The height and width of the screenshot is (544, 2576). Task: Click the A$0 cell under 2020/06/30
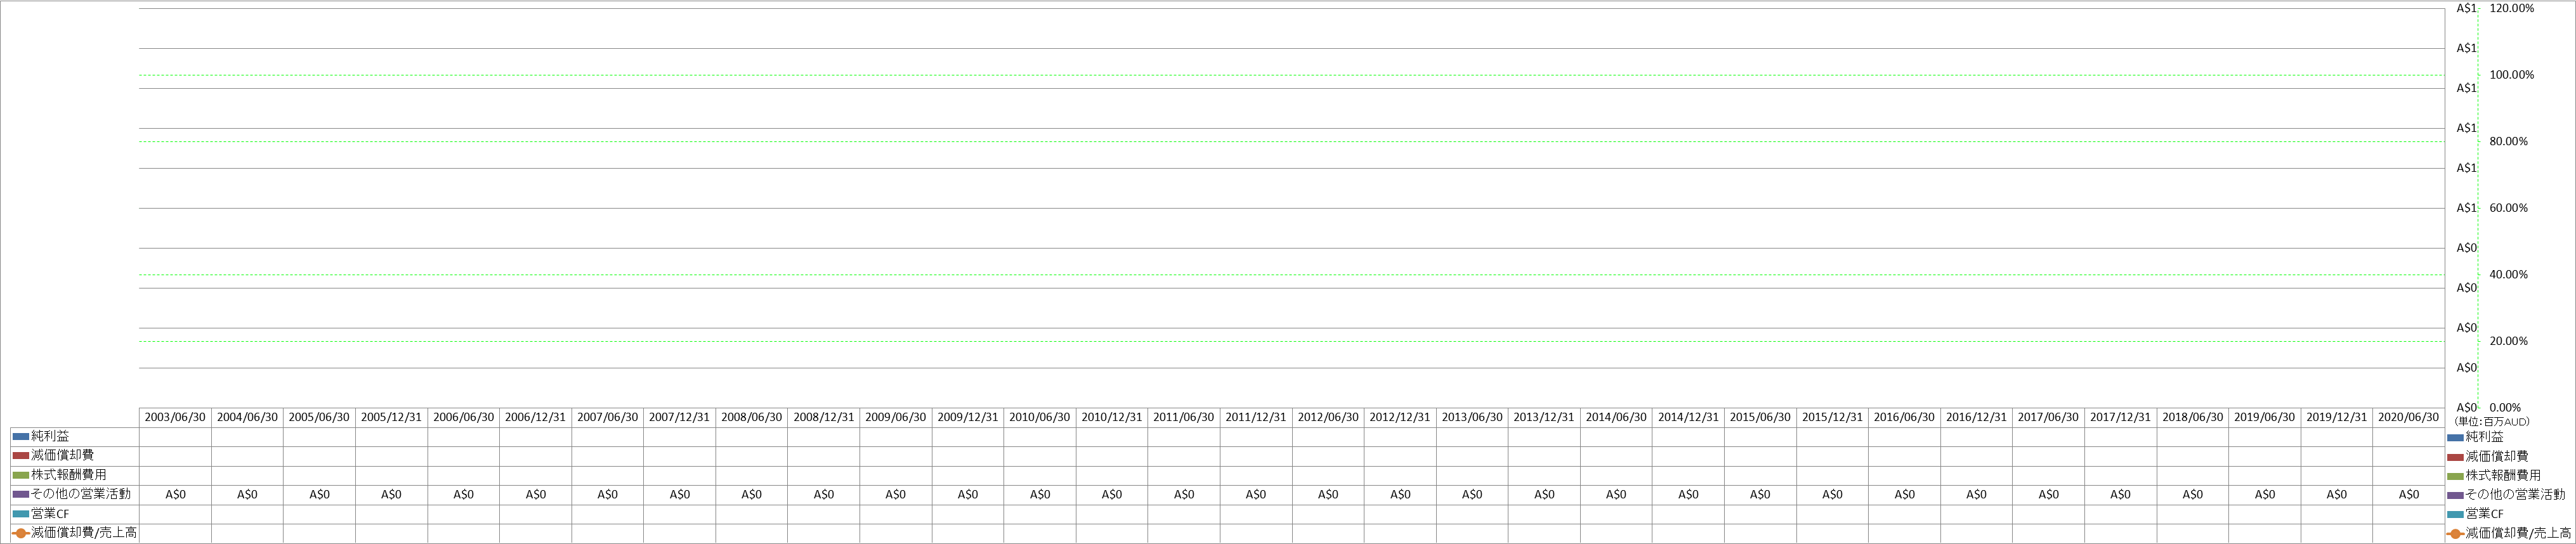pyautogui.click(x=2408, y=495)
